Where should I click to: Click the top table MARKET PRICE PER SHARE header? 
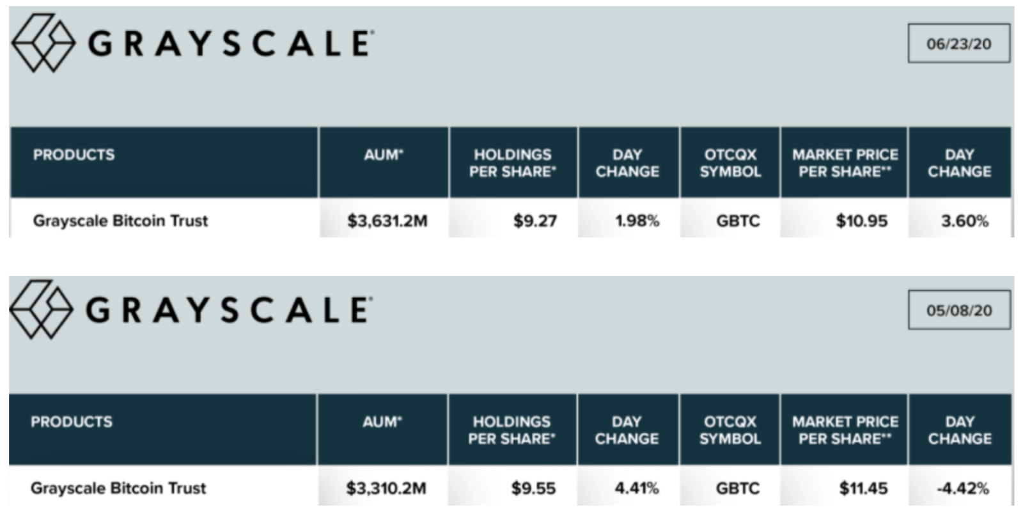pyautogui.click(x=844, y=162)
